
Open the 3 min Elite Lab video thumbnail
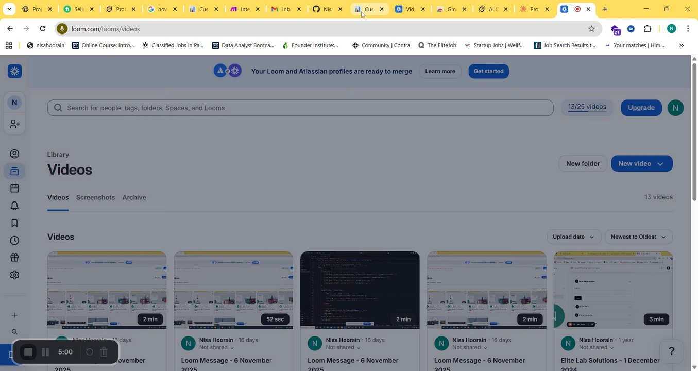(x=613, y=290)
